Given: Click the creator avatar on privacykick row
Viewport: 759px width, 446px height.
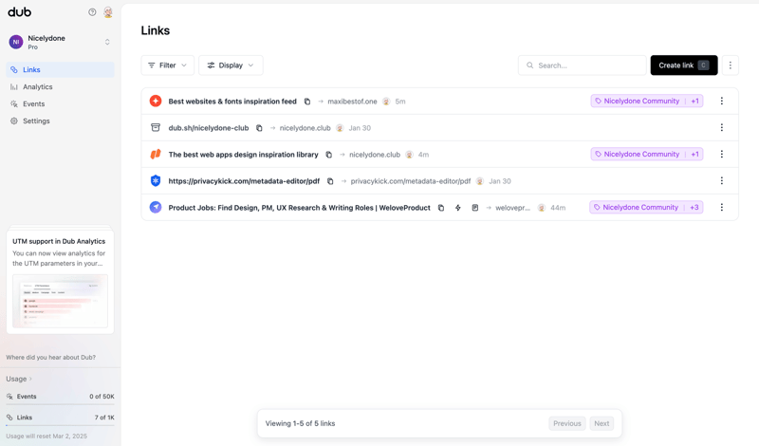Looking at the screenshot, I should (479, 181).
